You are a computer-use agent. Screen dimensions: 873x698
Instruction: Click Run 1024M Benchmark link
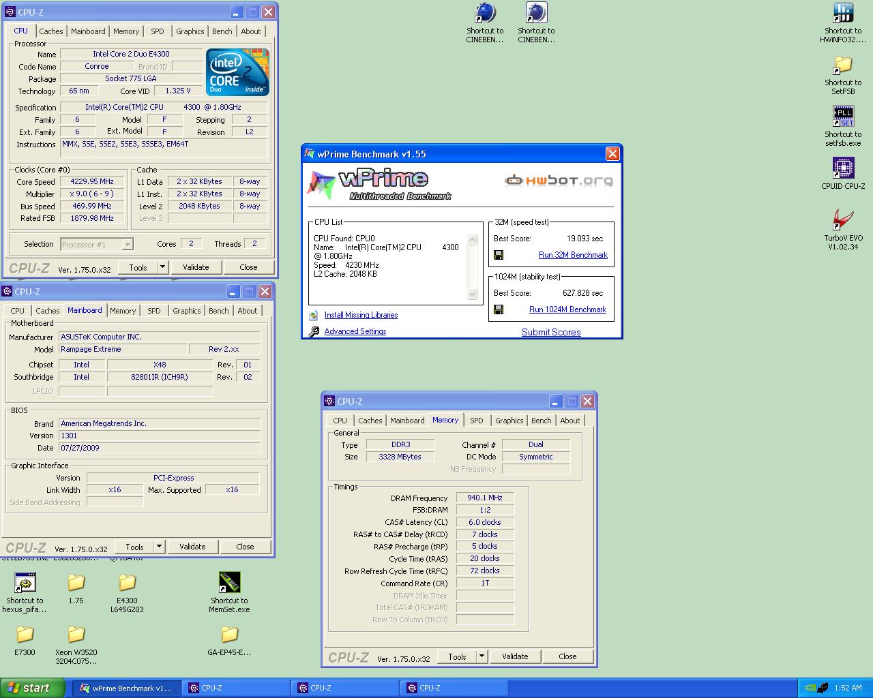567,309
